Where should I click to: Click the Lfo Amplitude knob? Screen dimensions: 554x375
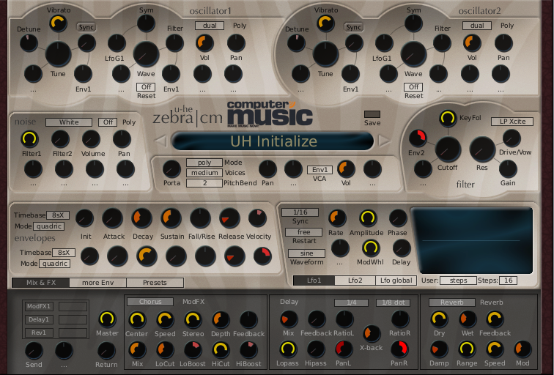368,218
